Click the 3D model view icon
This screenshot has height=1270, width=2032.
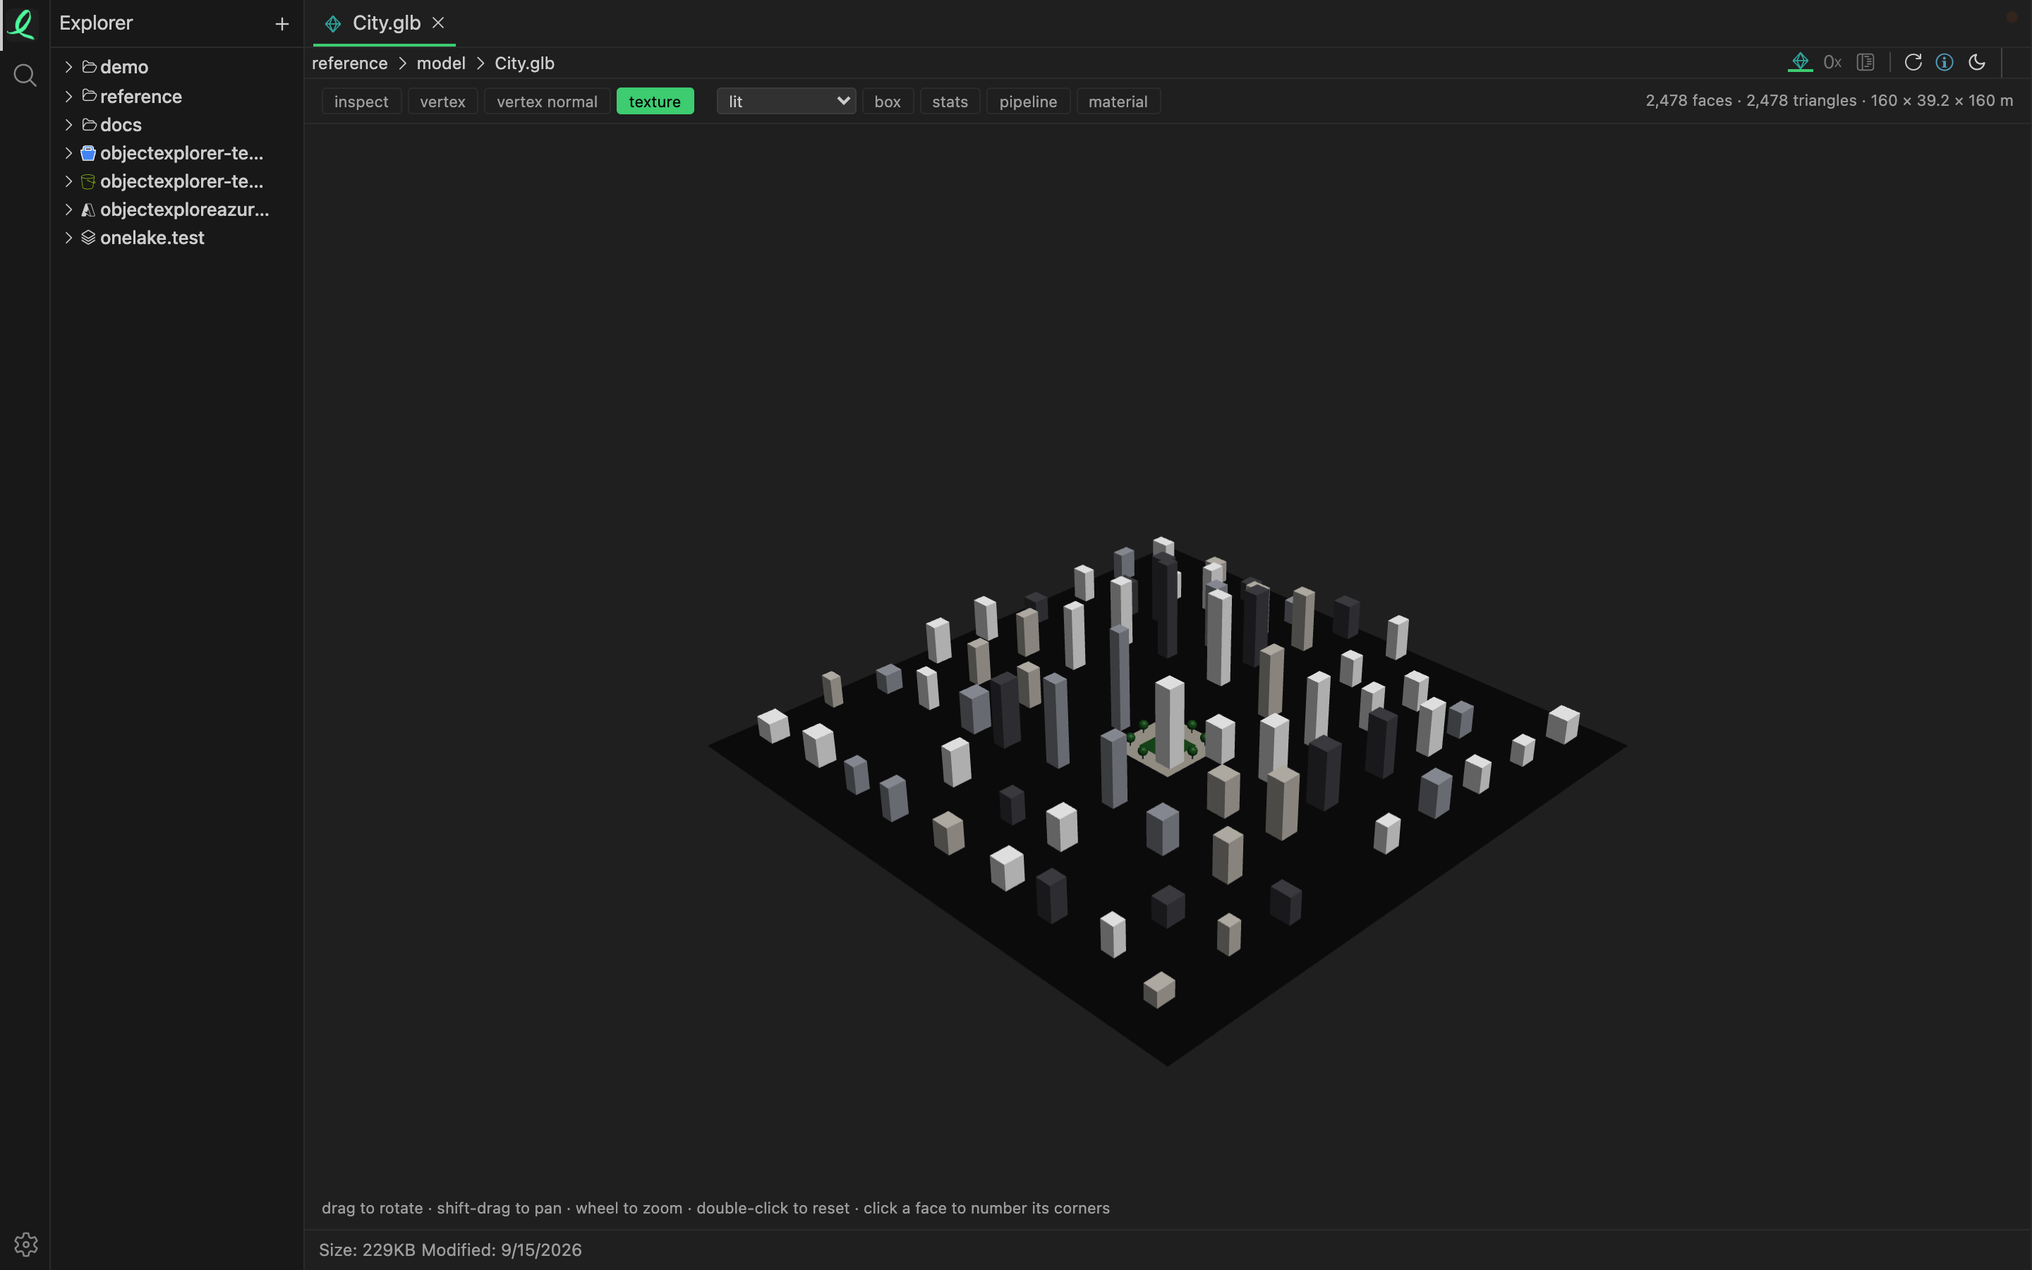(1801, 62)
